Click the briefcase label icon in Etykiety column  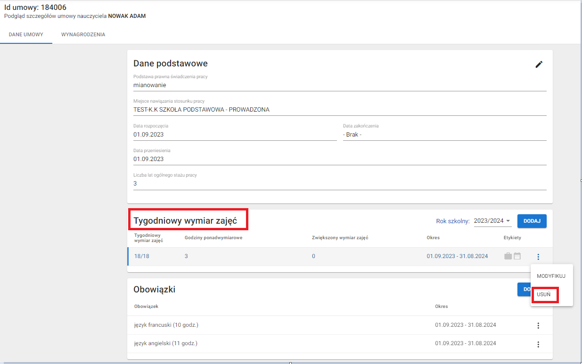pos(508,256)
